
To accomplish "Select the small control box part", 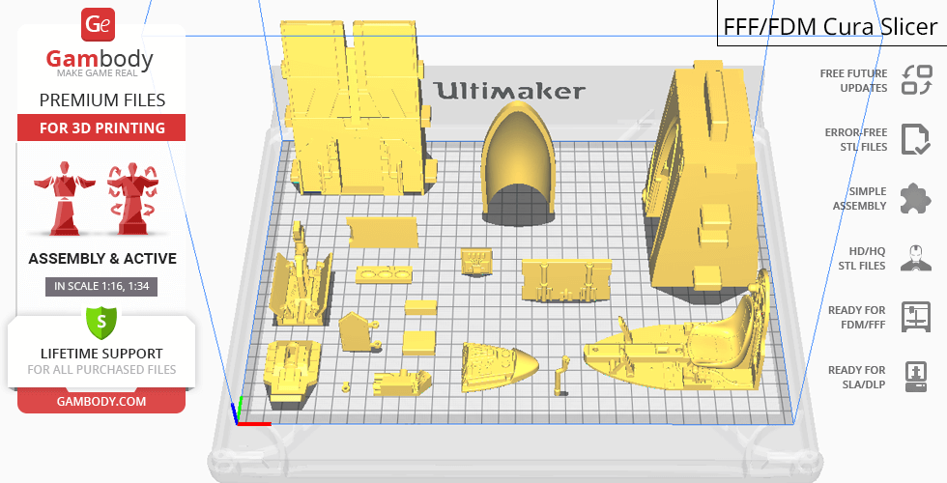I will 476,262.
